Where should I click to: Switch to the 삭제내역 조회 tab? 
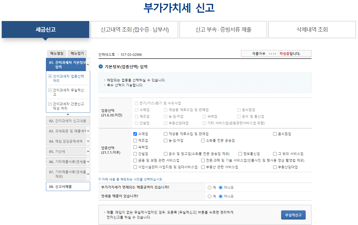point(312,29)
